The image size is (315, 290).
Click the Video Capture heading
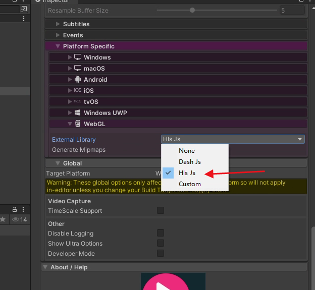pos(69,201)
